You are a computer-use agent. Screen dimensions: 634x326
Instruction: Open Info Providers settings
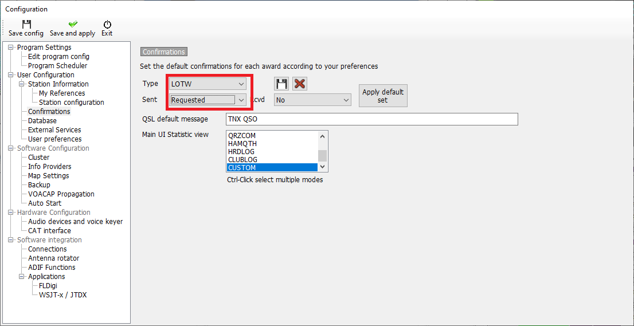click(x=49, y=166)
